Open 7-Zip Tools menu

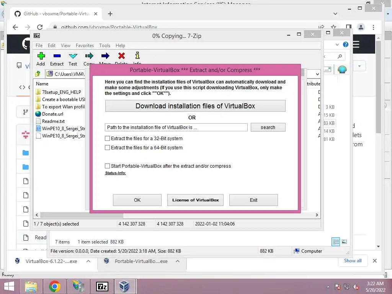pyautogui.click(x=105, y=46)
